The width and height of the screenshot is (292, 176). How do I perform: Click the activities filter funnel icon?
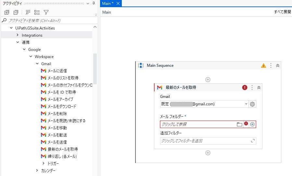click(46, 12)
